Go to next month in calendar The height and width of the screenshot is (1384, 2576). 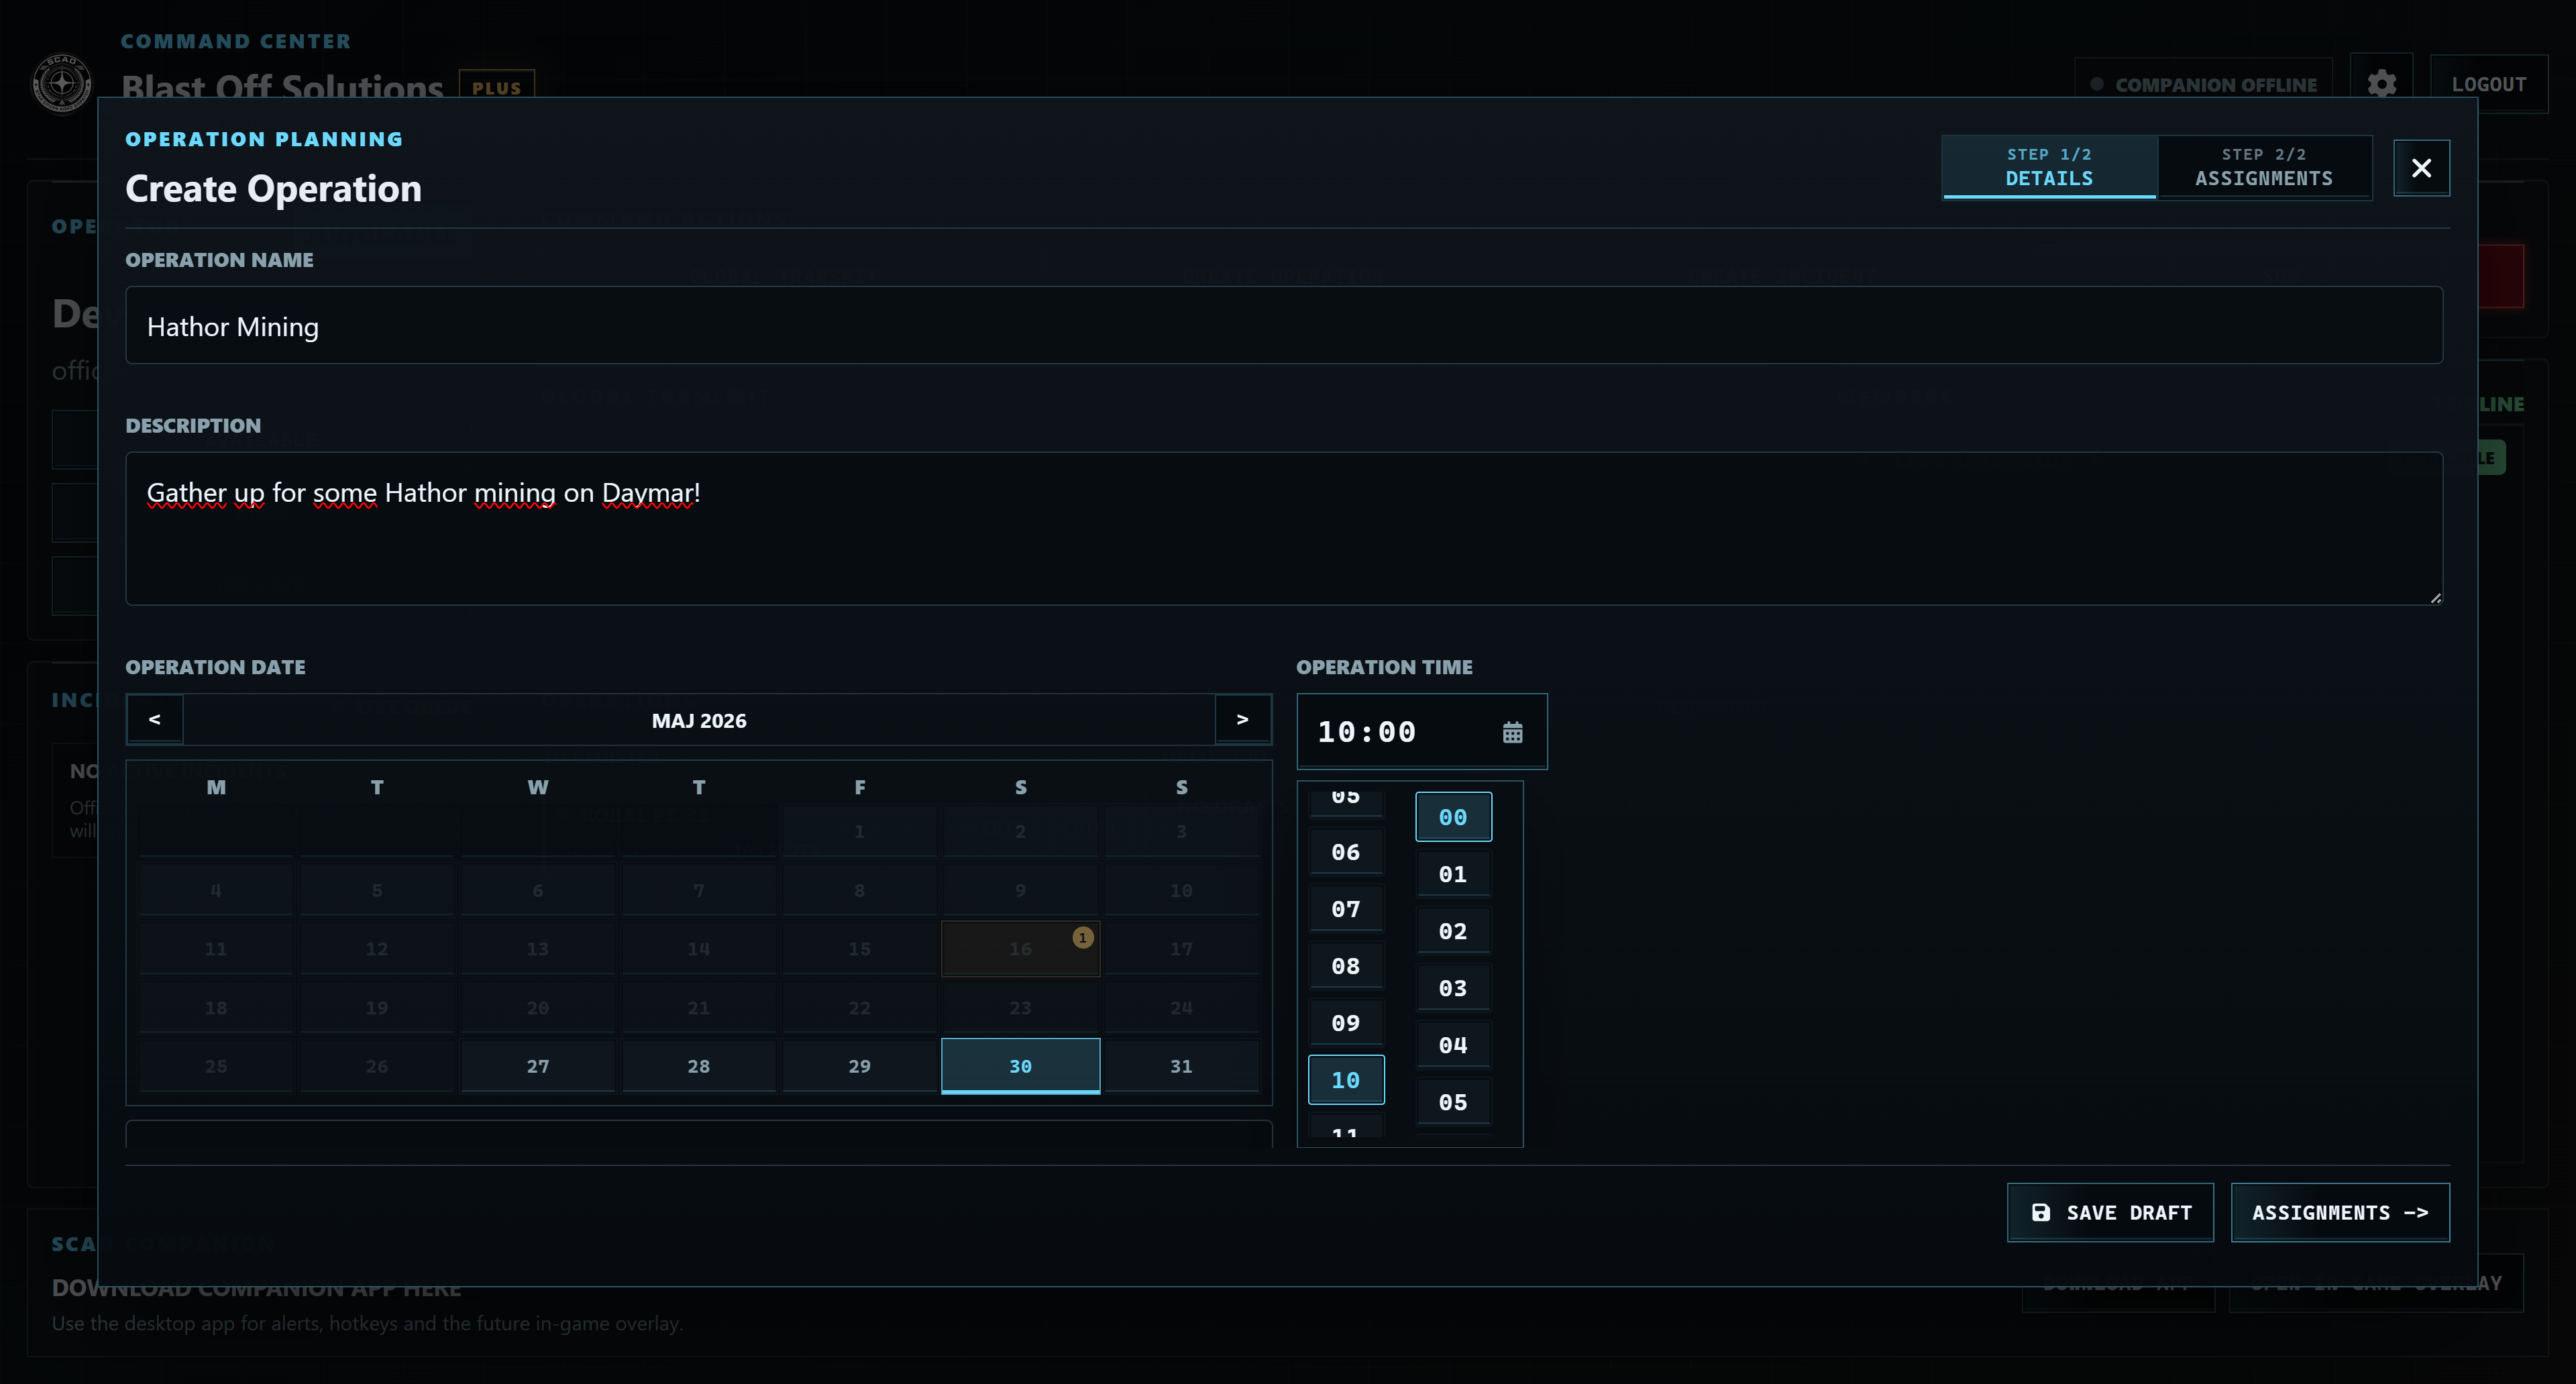coord(1243,719)
